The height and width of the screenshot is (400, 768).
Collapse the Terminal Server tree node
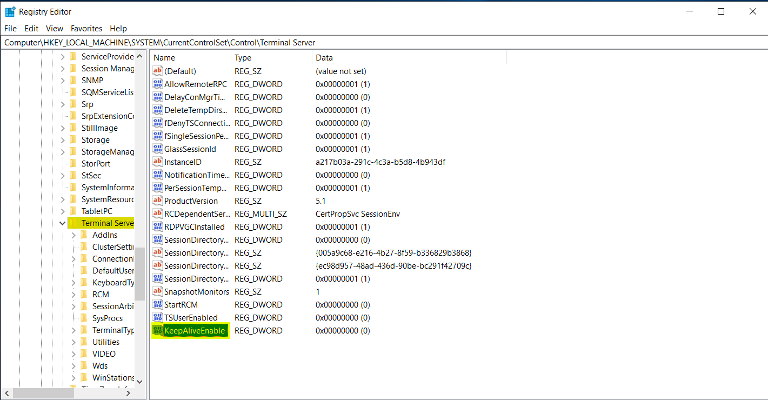tap(63, 223)
